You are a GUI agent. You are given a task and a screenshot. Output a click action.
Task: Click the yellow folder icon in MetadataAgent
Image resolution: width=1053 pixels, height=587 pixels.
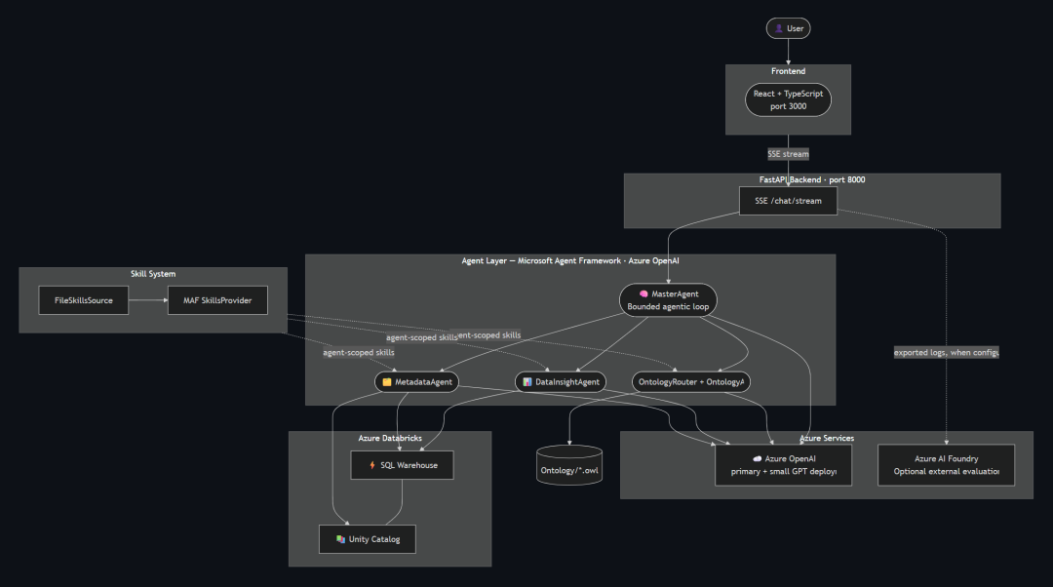(x=387, y=382)
